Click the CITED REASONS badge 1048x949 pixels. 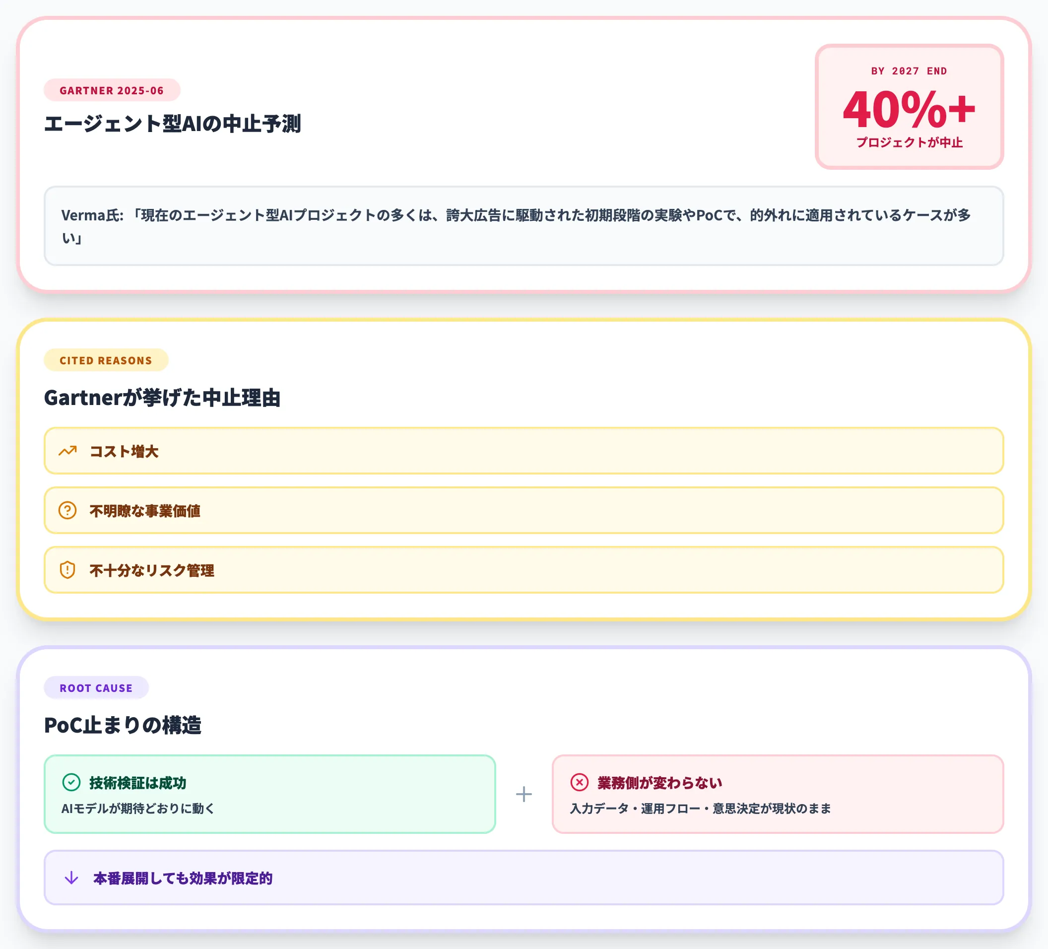point(106,360)
